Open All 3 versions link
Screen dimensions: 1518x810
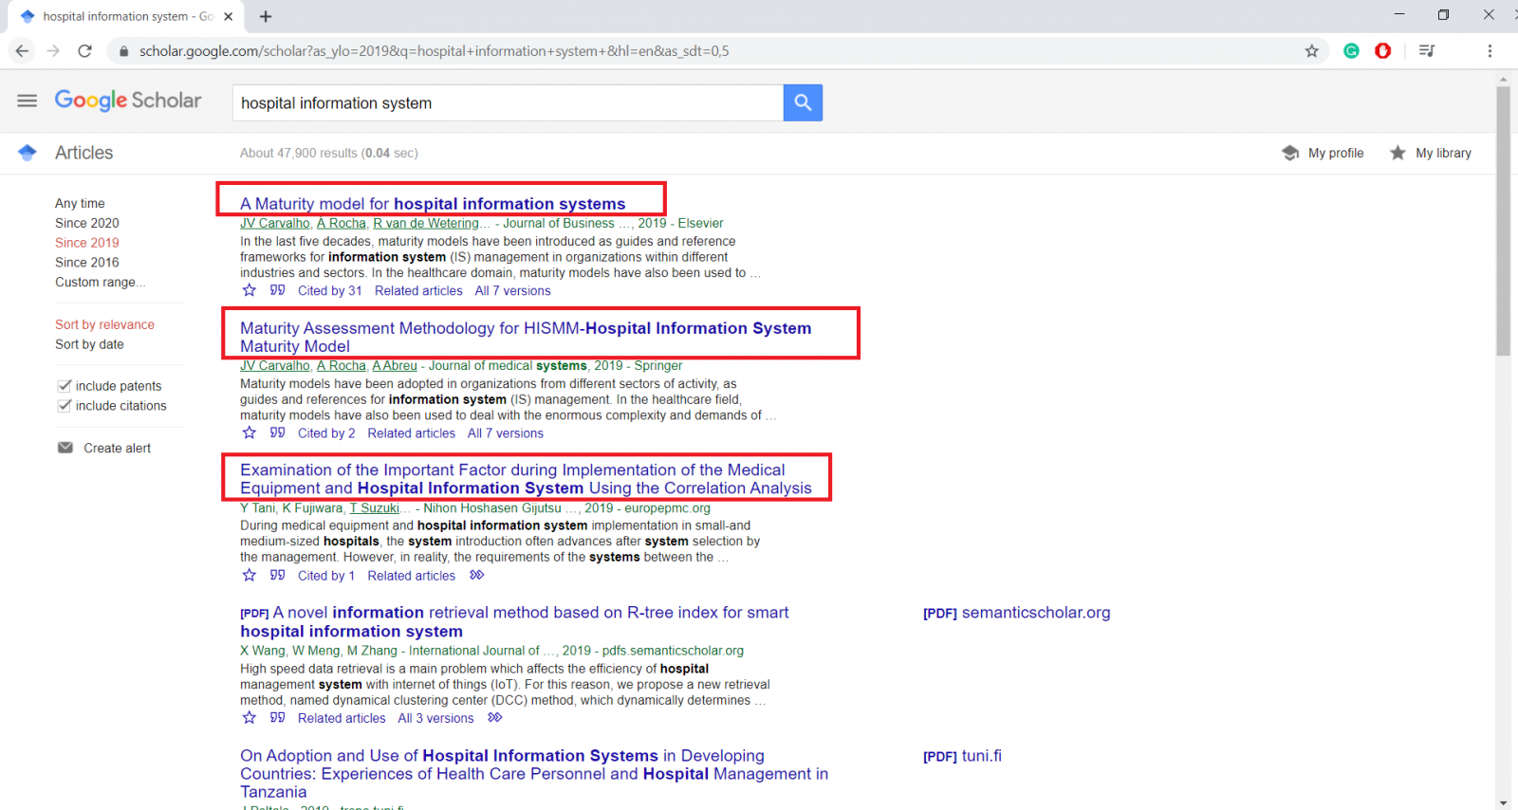click(x=435, y=718)
